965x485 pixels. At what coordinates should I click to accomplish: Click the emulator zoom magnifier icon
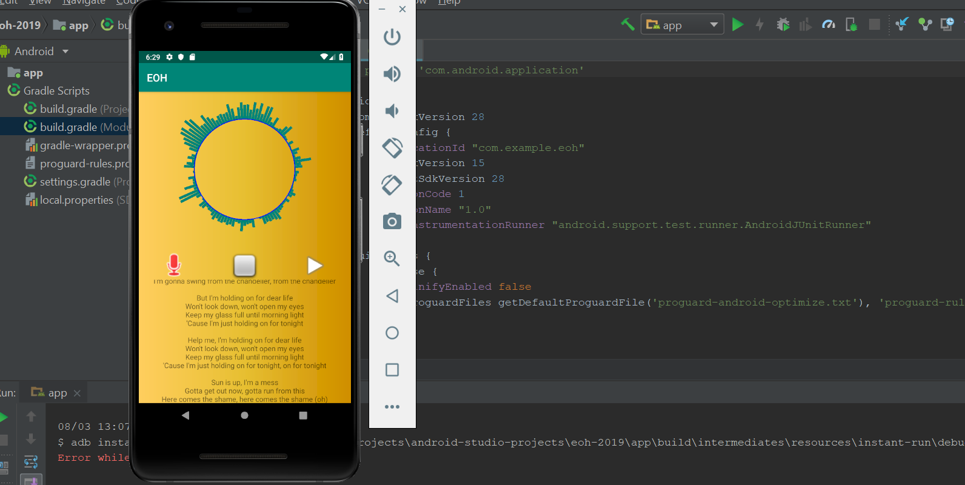392,258
